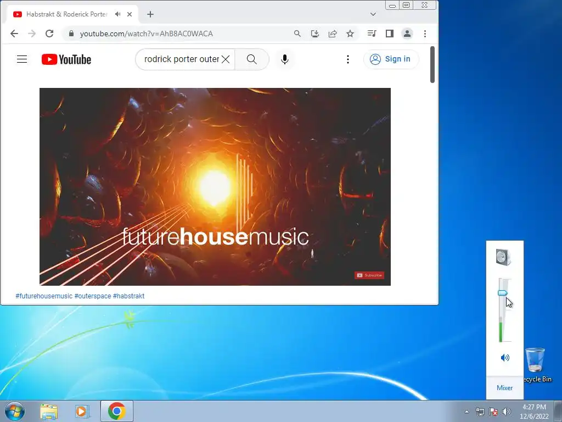Click the Chrome taskbar button

[x=117, y=411]
